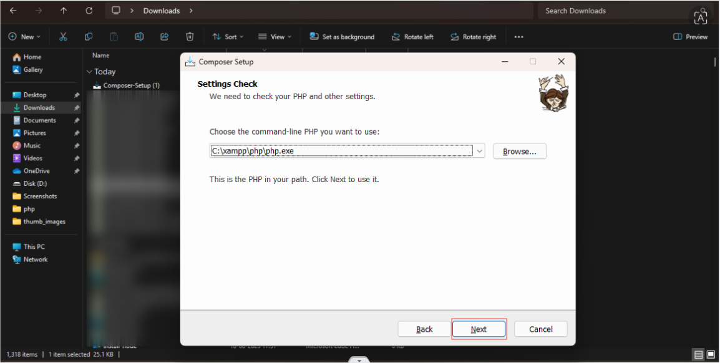Click the Delete trash can icon

[x=190, y=37]
